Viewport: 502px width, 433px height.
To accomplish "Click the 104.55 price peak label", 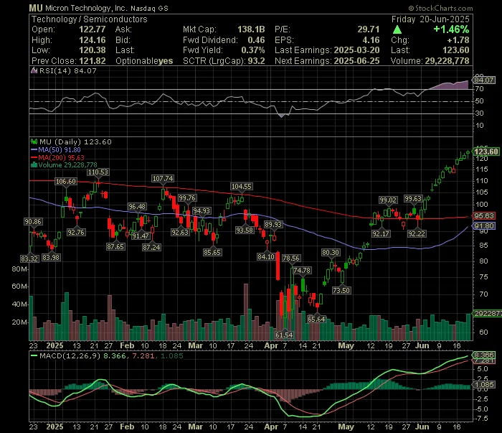I will tap(242, 187).
